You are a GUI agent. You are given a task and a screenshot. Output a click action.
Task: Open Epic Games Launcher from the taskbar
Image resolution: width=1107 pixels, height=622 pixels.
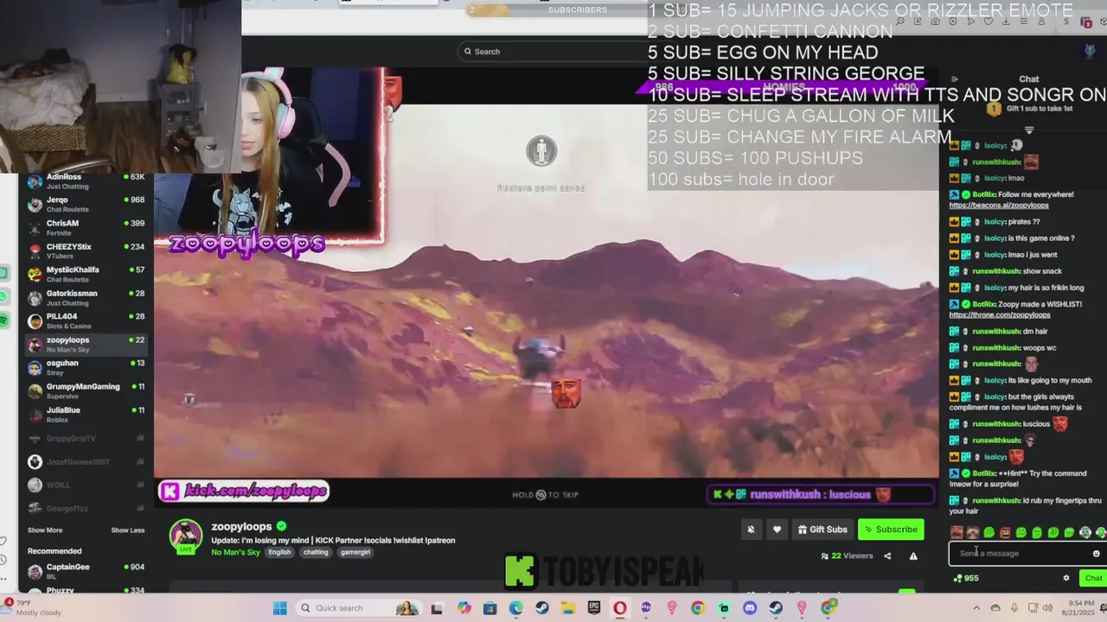tap(594, 608)
